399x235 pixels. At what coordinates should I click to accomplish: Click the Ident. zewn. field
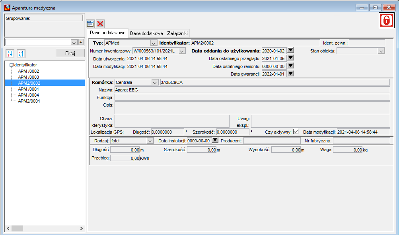(367, 43)
